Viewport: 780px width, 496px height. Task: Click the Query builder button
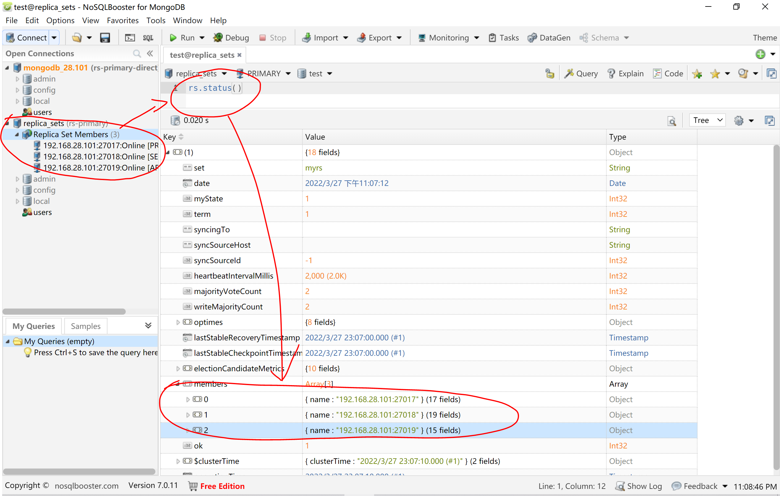tap(581, 74)
